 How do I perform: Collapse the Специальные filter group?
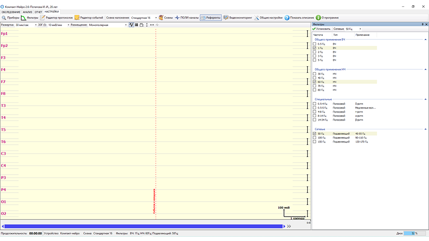[425, 99]
